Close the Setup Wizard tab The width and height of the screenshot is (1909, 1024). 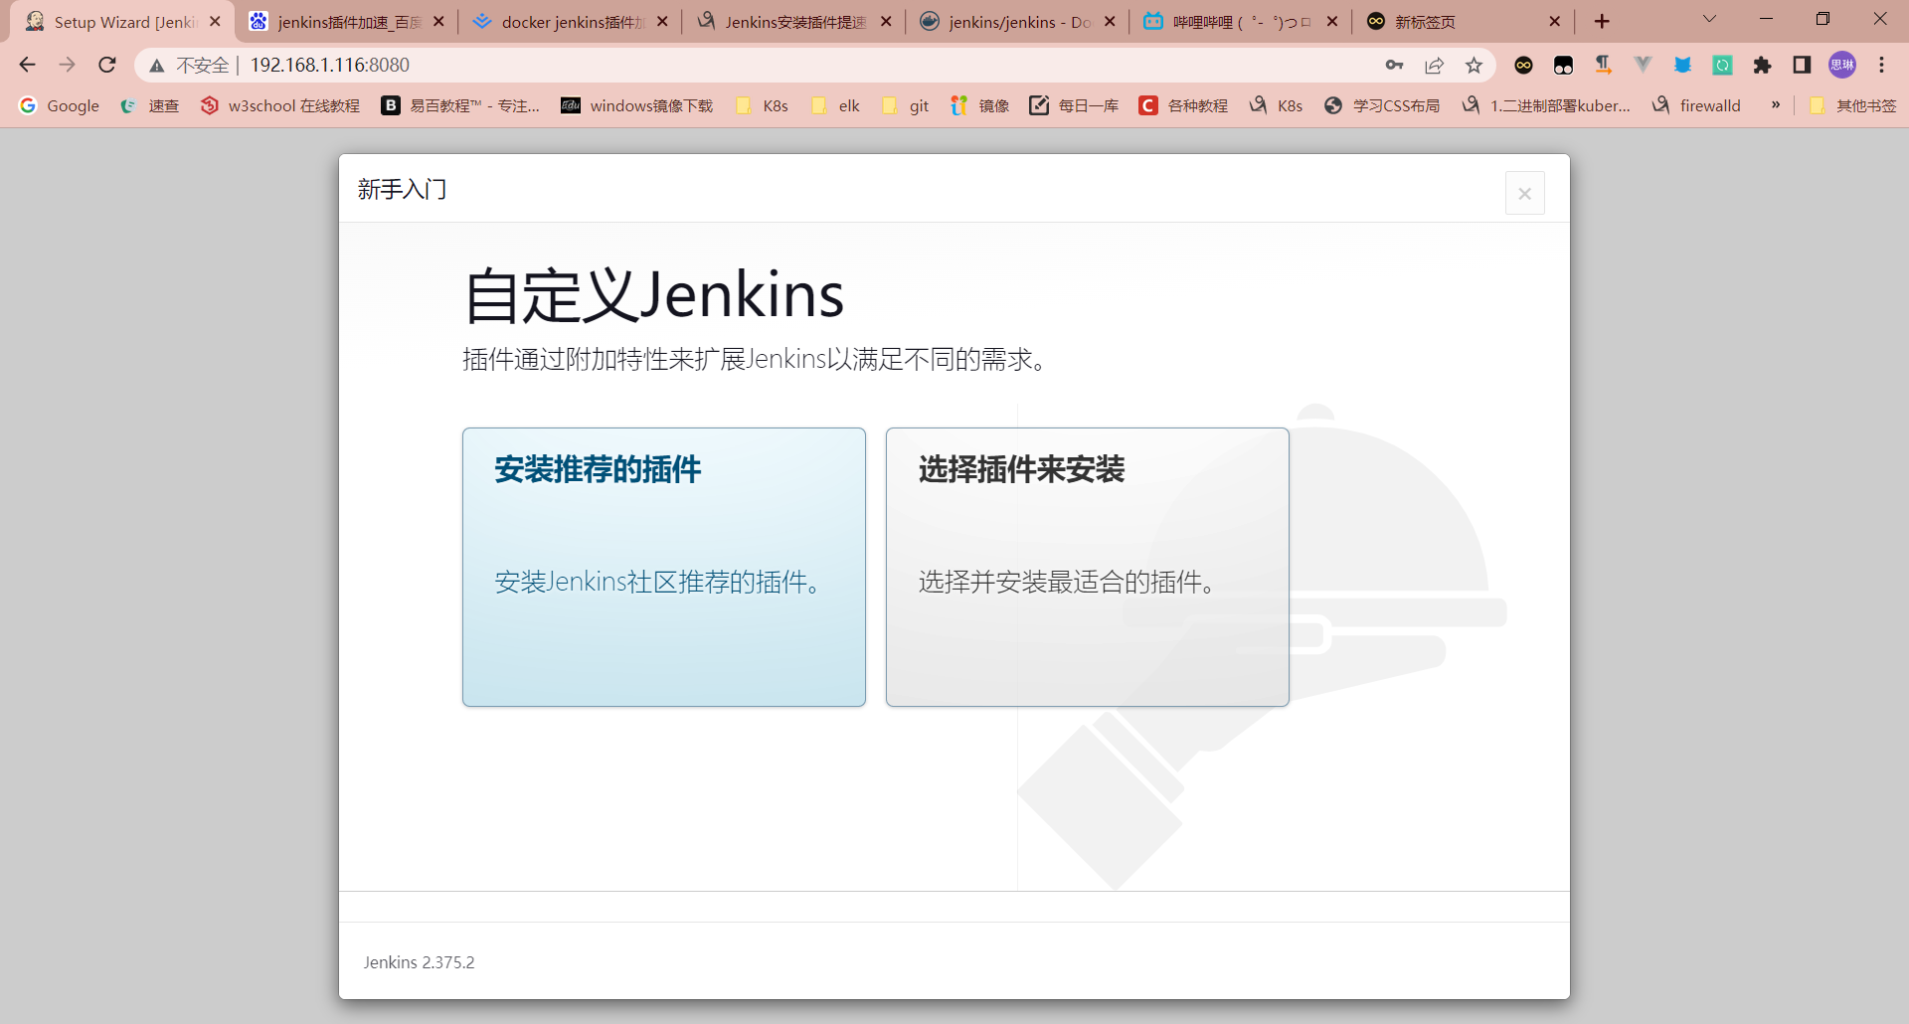pos(215,21)
